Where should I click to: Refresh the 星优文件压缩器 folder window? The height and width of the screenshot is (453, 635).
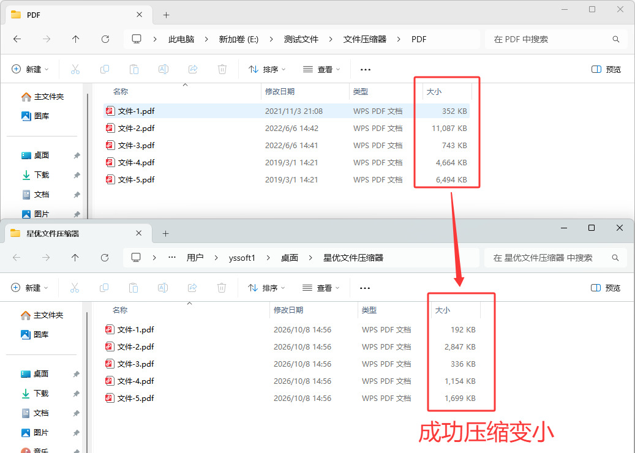pos(105,258)
